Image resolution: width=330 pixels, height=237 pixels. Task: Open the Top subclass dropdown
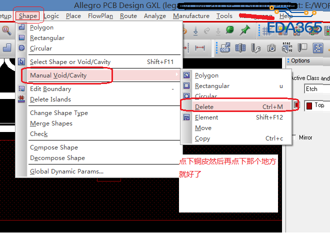[x=317, y=105]
